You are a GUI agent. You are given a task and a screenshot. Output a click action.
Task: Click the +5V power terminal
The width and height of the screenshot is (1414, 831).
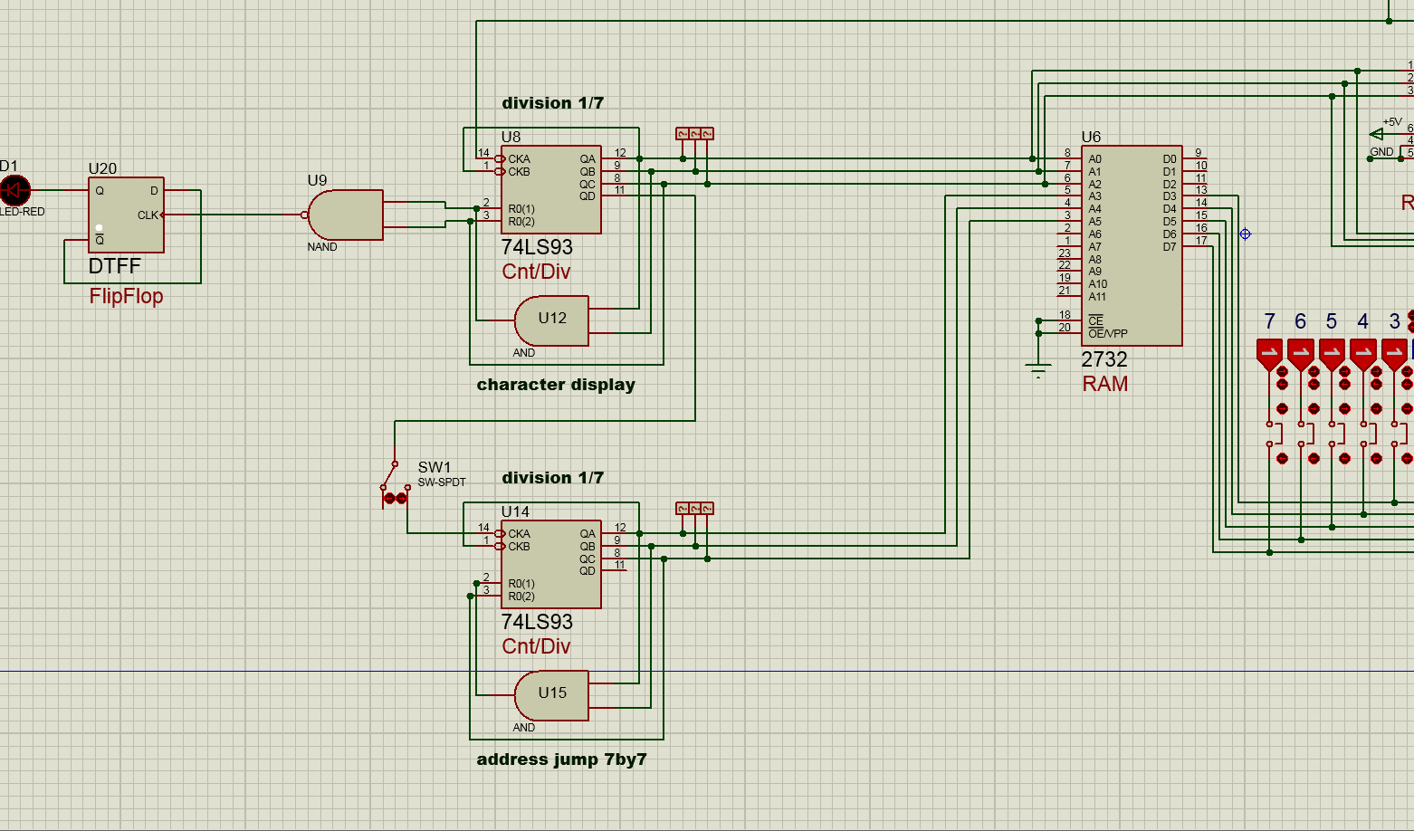(1379, 134)
